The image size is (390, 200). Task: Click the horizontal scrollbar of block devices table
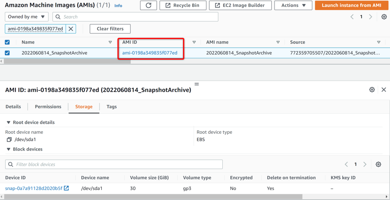point(153,197)
